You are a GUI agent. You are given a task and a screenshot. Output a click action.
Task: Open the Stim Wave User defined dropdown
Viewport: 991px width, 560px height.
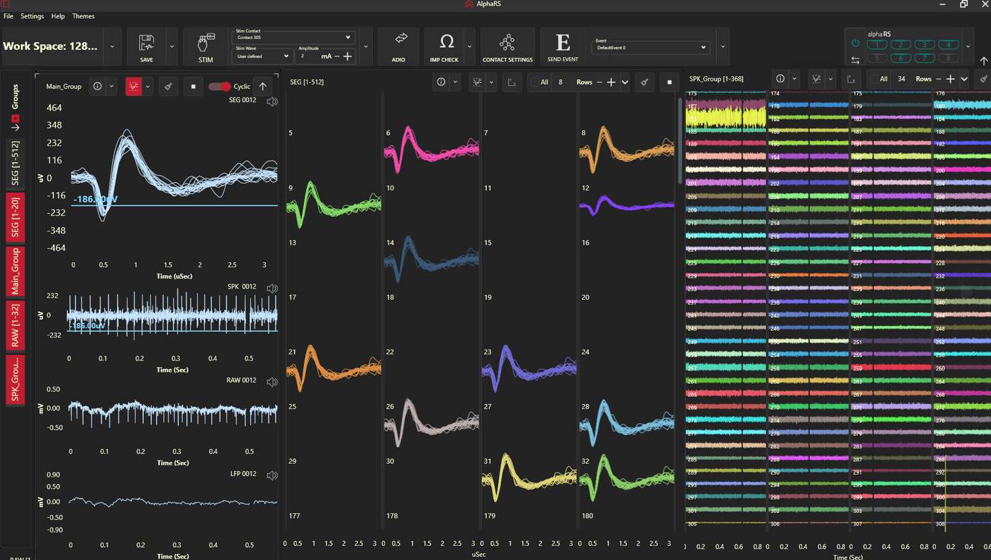(262, 56)
